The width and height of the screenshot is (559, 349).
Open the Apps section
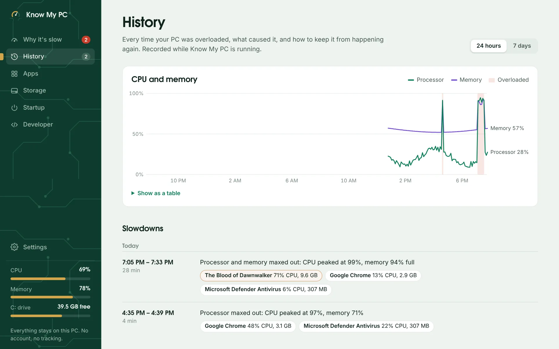pyautogui.click(x=50, y=74)
